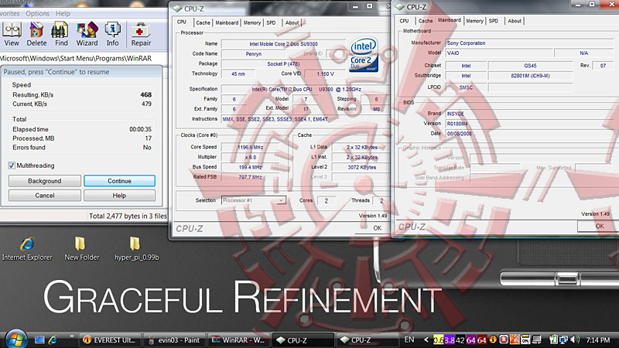Click the purple 3.8 tray sensor icon
Image resolution: width=619 pixels, height=348 pixels.
coord(450,340)
